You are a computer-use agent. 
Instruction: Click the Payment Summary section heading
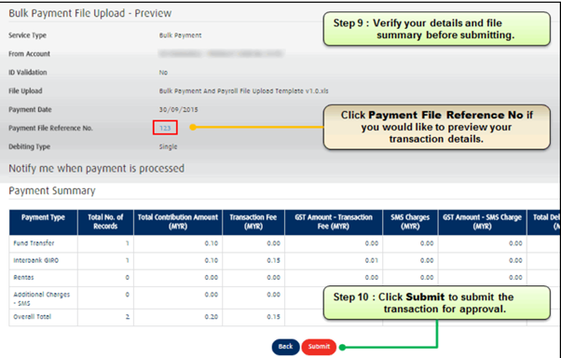52,191
